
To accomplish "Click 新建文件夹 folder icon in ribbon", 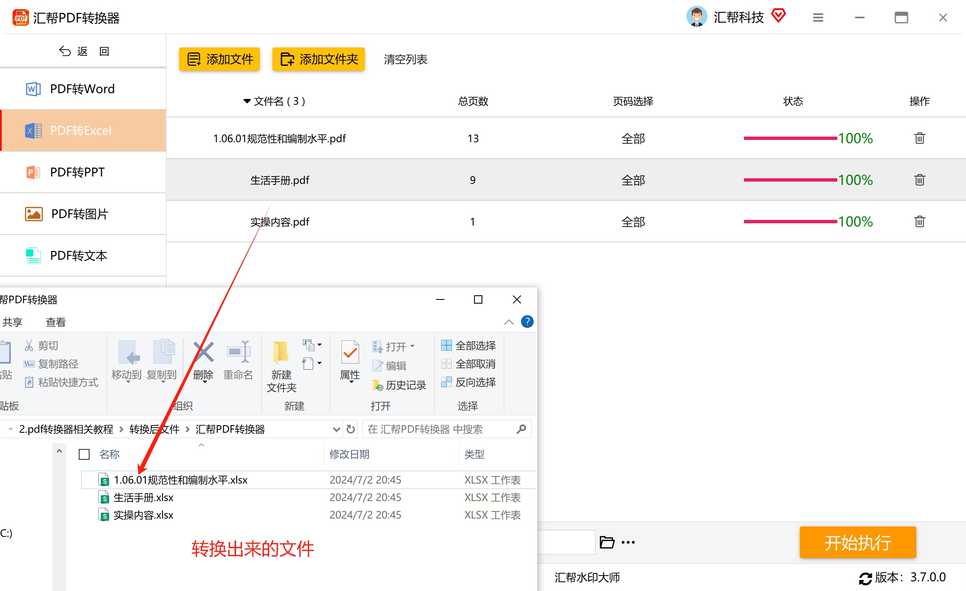I will [281, 352].
